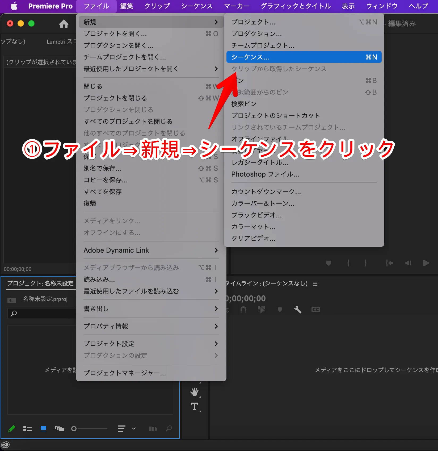Switch project panel to icon view

(44, 429)
